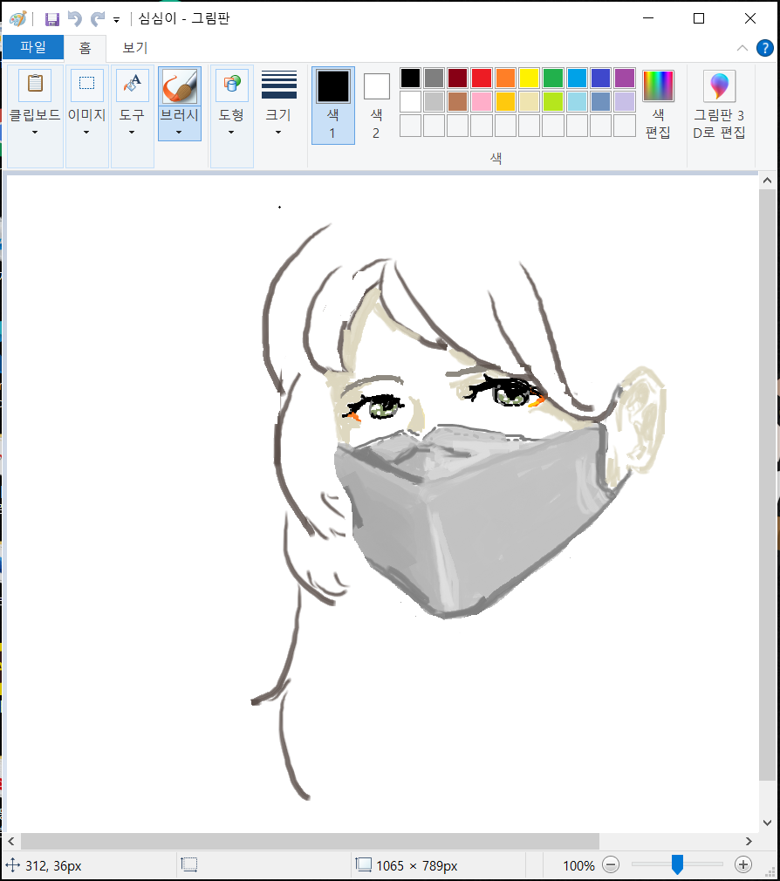Click the vertical scrollbar up arrow
780x881 pixels.
tap(767, 181)
